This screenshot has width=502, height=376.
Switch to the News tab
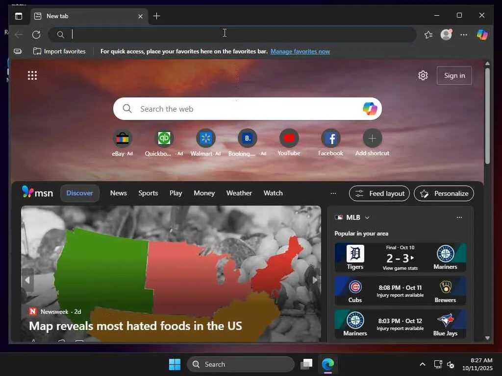pos(119,193)
